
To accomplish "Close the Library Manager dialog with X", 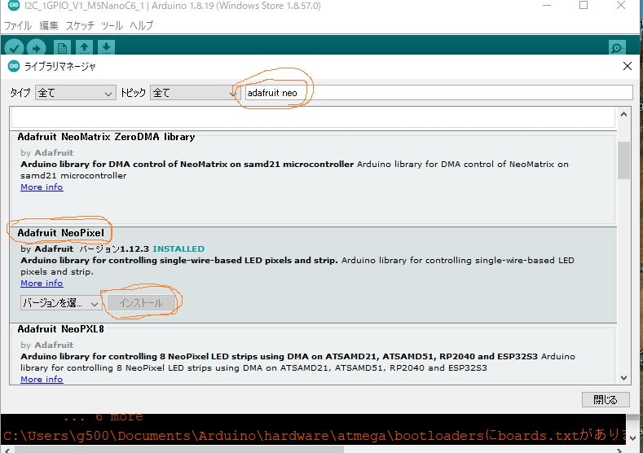I will 627,66.
